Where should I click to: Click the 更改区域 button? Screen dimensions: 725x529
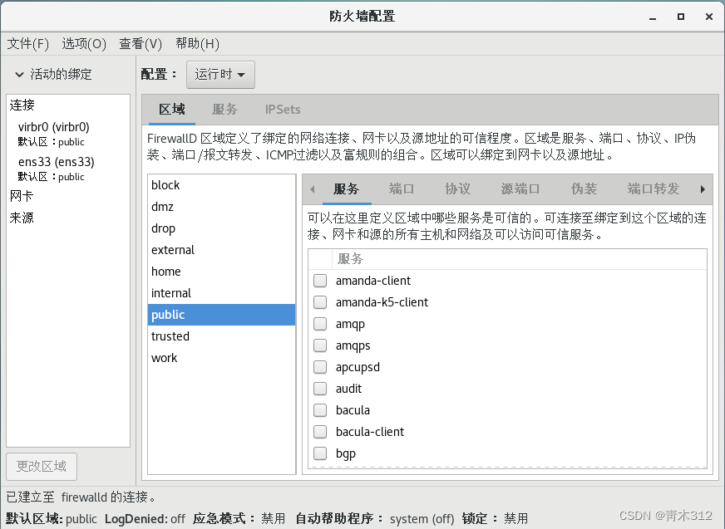(42, 466)
